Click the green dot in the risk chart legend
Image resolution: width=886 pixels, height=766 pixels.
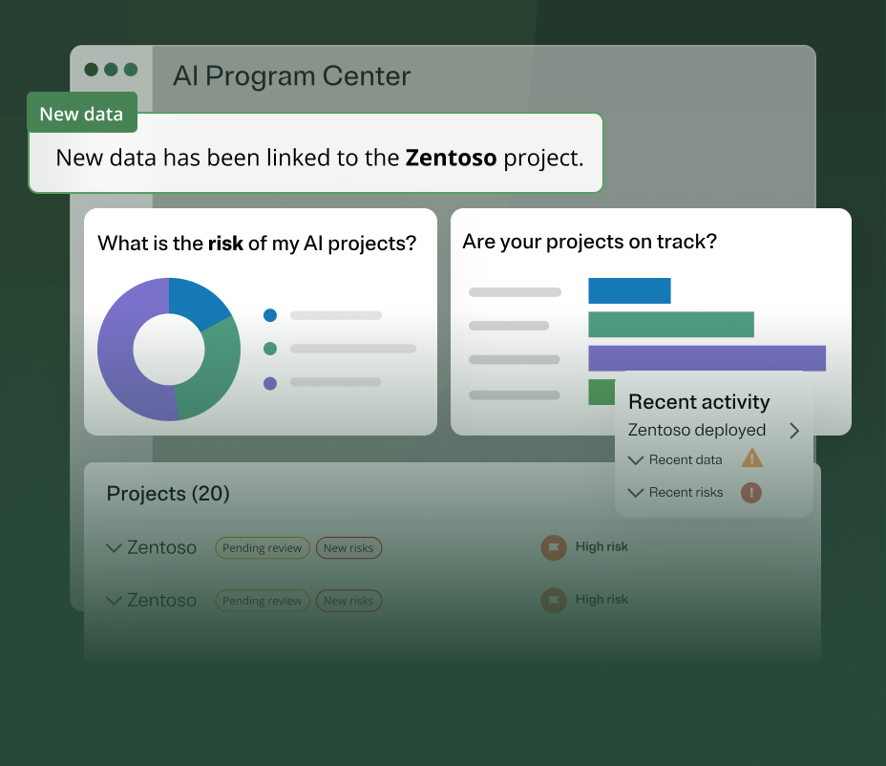click(x=269, y=348)
